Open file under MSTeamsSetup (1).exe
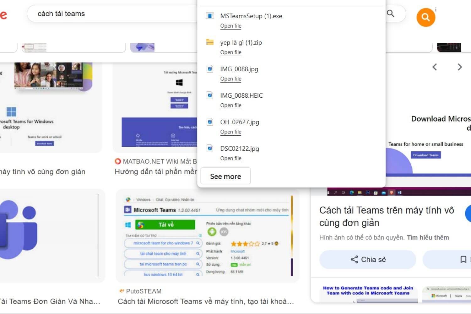 (231, 26)
